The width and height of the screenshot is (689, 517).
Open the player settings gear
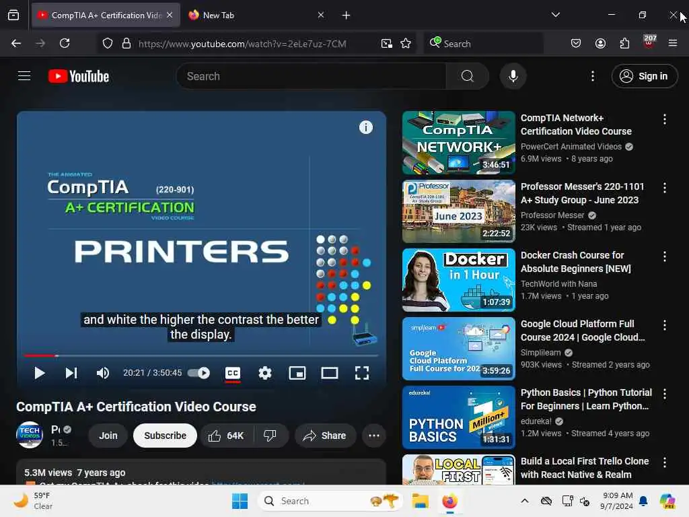(x=264, y=373)
